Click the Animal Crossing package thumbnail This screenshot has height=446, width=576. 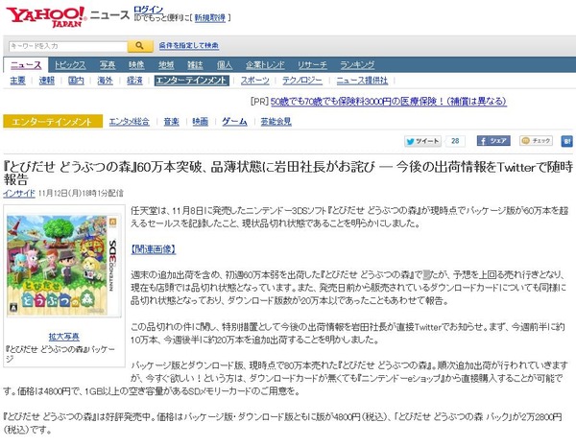tap(64, 266)
